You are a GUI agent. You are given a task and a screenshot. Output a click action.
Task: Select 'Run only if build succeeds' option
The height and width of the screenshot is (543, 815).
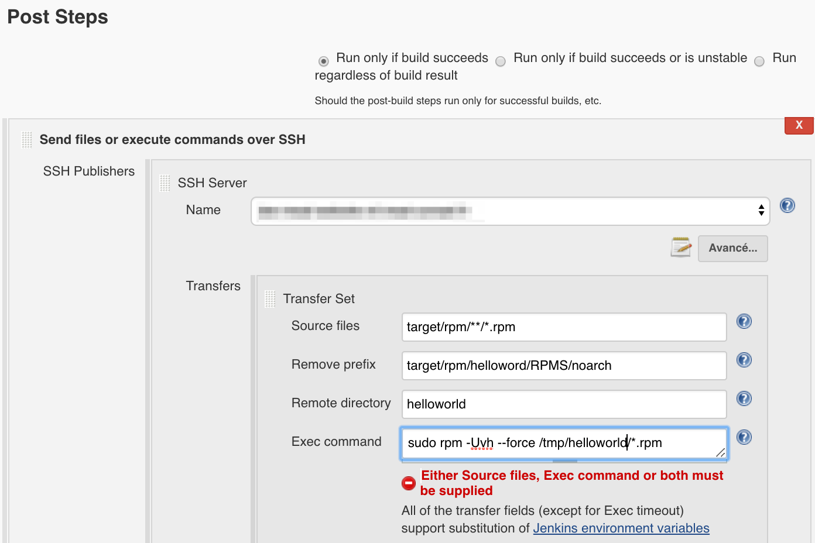[x=324, y=61]
